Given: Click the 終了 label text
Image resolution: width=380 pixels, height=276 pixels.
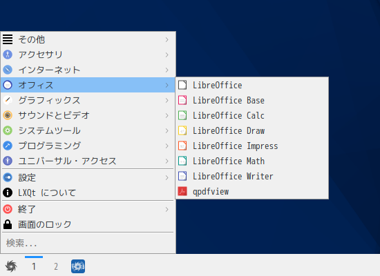Looking at the screenshot, I should tap(27, 209).
